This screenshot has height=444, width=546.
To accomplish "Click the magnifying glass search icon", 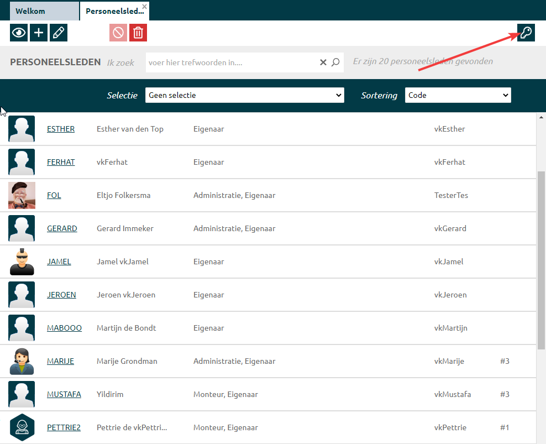I will pyautogui.click(x=335, y=62).
